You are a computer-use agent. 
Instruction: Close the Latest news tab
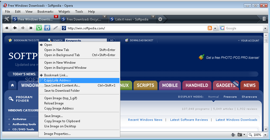pyautogui.click(x=153, y=16)
